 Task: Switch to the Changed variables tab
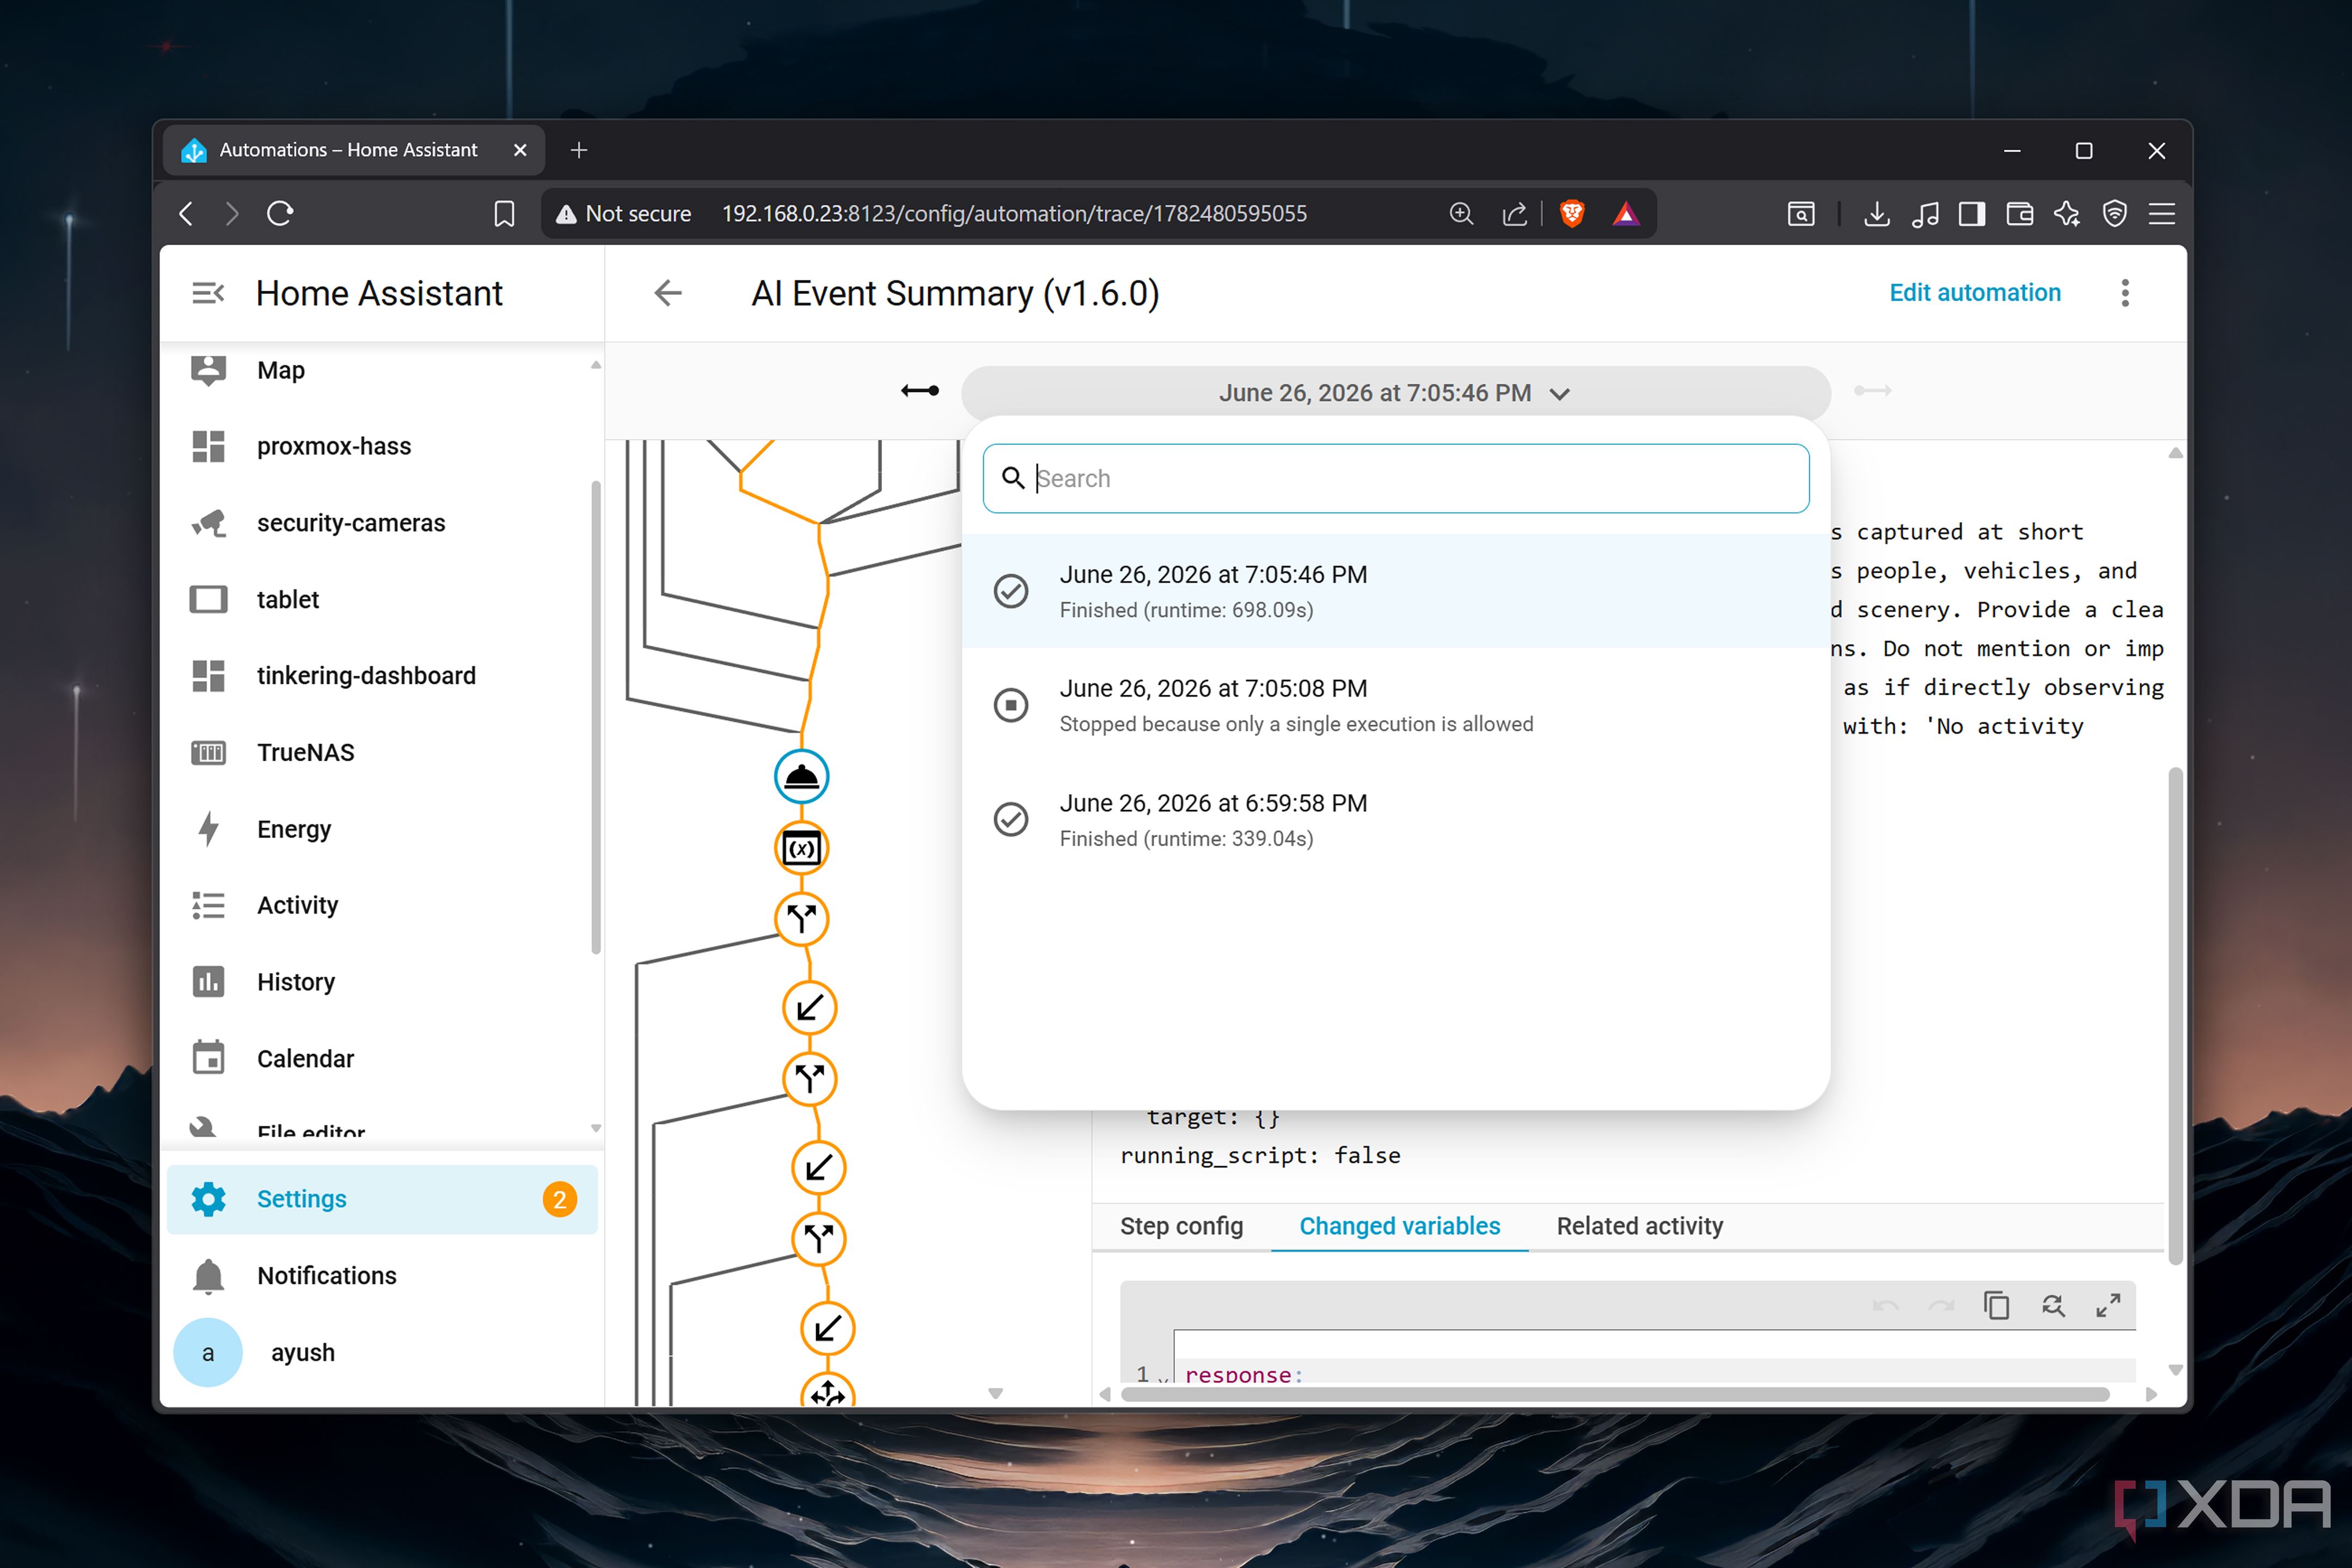(x=1399, y=1226)
